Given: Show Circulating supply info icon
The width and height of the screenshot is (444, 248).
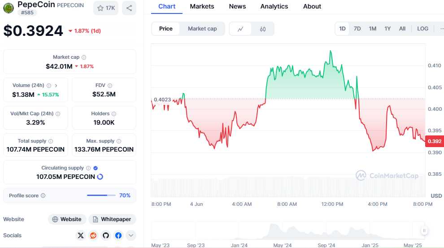Looking at the screenshot, I should tap(88, 168).
